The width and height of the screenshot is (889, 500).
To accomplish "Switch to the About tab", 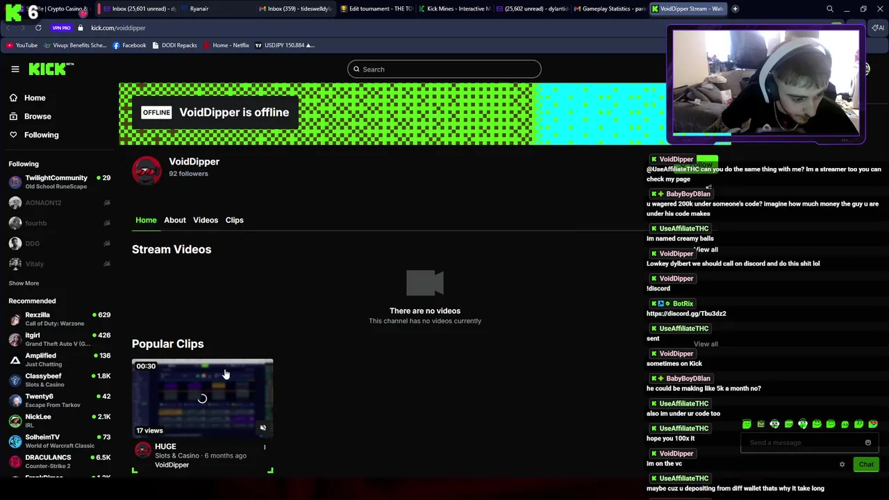I will pyautogui.click(x=175, y=220).
